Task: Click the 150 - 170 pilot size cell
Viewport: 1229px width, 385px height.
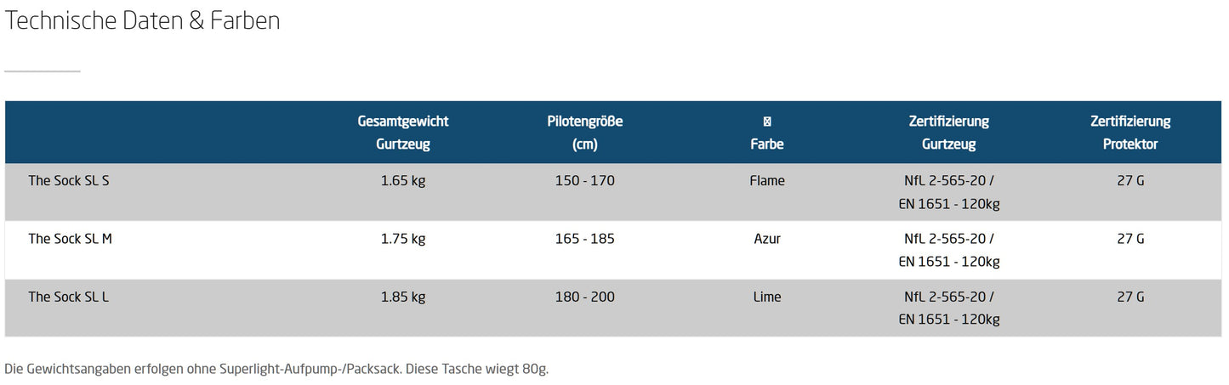Action: tap(584, 181)
